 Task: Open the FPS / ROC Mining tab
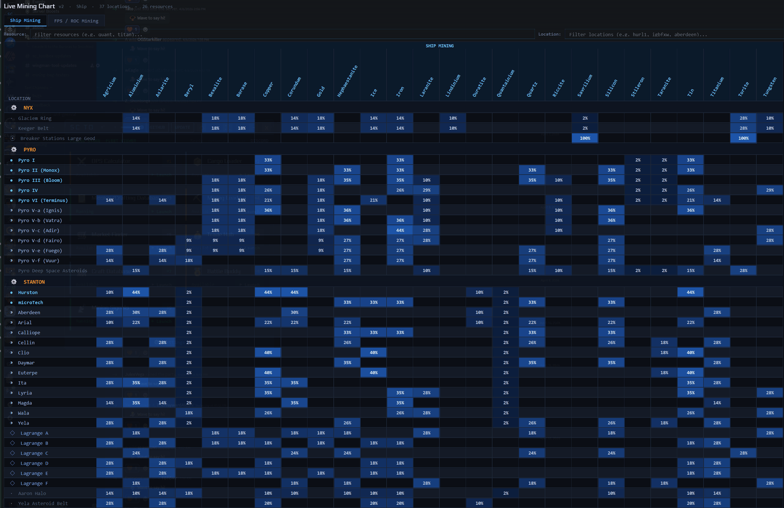click(76, 21)
